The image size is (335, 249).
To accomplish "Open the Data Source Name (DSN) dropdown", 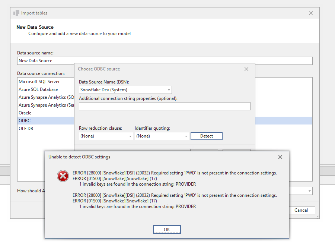I will pyautogui.click(x=169, y=89).
